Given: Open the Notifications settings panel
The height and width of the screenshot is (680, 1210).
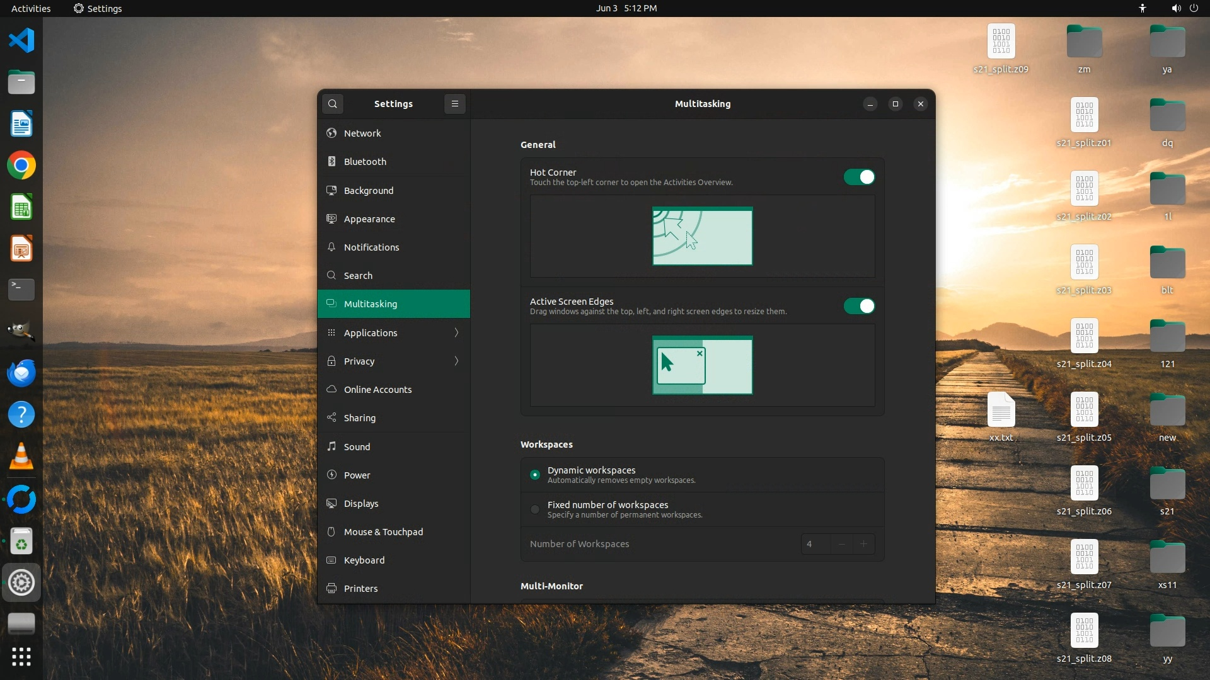Looking at the screenshot, I should click(x=371, y=247).
